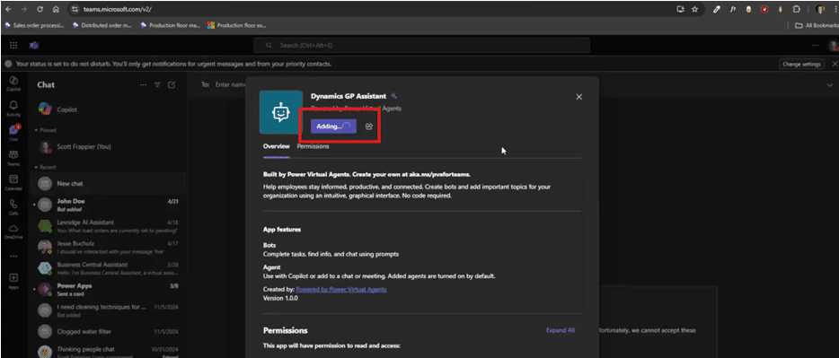This screenshot has width=839, height=358.
Task: Click Change settings button in banner
Action: (801, 64)
